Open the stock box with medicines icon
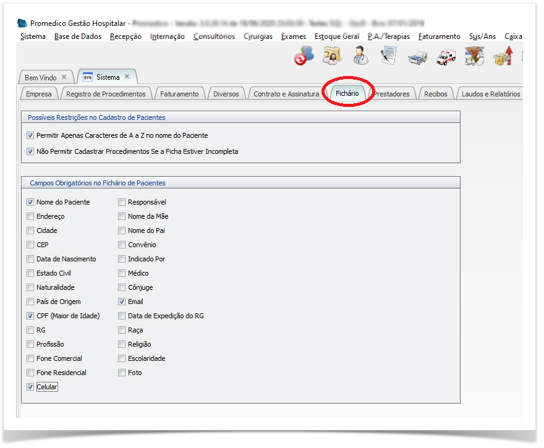The height and width of the screenshot is (448, 544). click(x=474, y=57)
